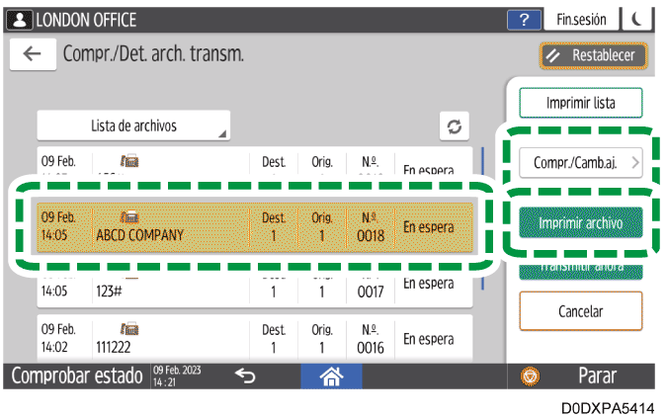The height and width of the screenshot is (418, 667).
Task: Toggle the energy saver moon icon
Action: point(638,20)
